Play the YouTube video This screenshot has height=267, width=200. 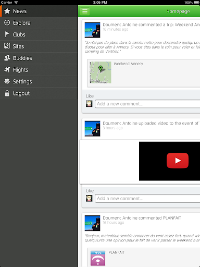[178, 161]
